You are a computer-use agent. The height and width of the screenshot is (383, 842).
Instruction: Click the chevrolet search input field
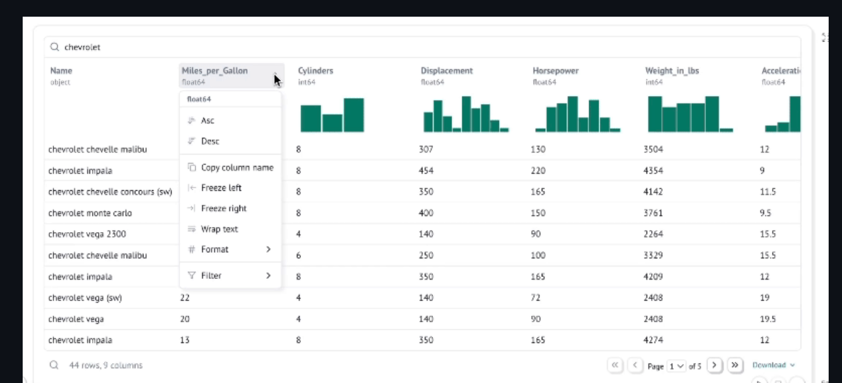click(400, 47)
